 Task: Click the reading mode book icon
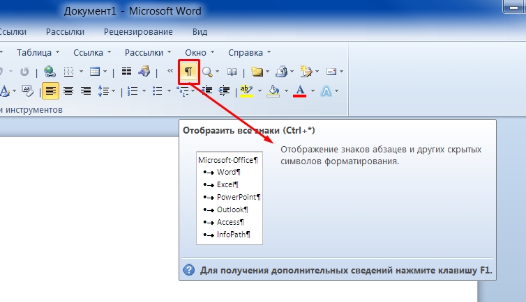tap(232, 72)
